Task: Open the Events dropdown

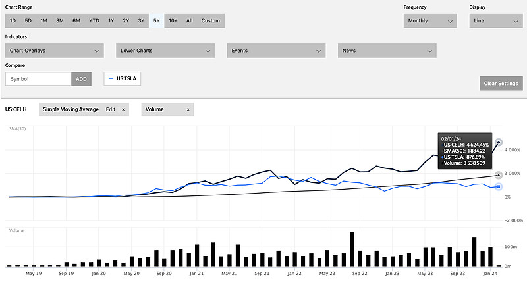Action: [277, 50]
